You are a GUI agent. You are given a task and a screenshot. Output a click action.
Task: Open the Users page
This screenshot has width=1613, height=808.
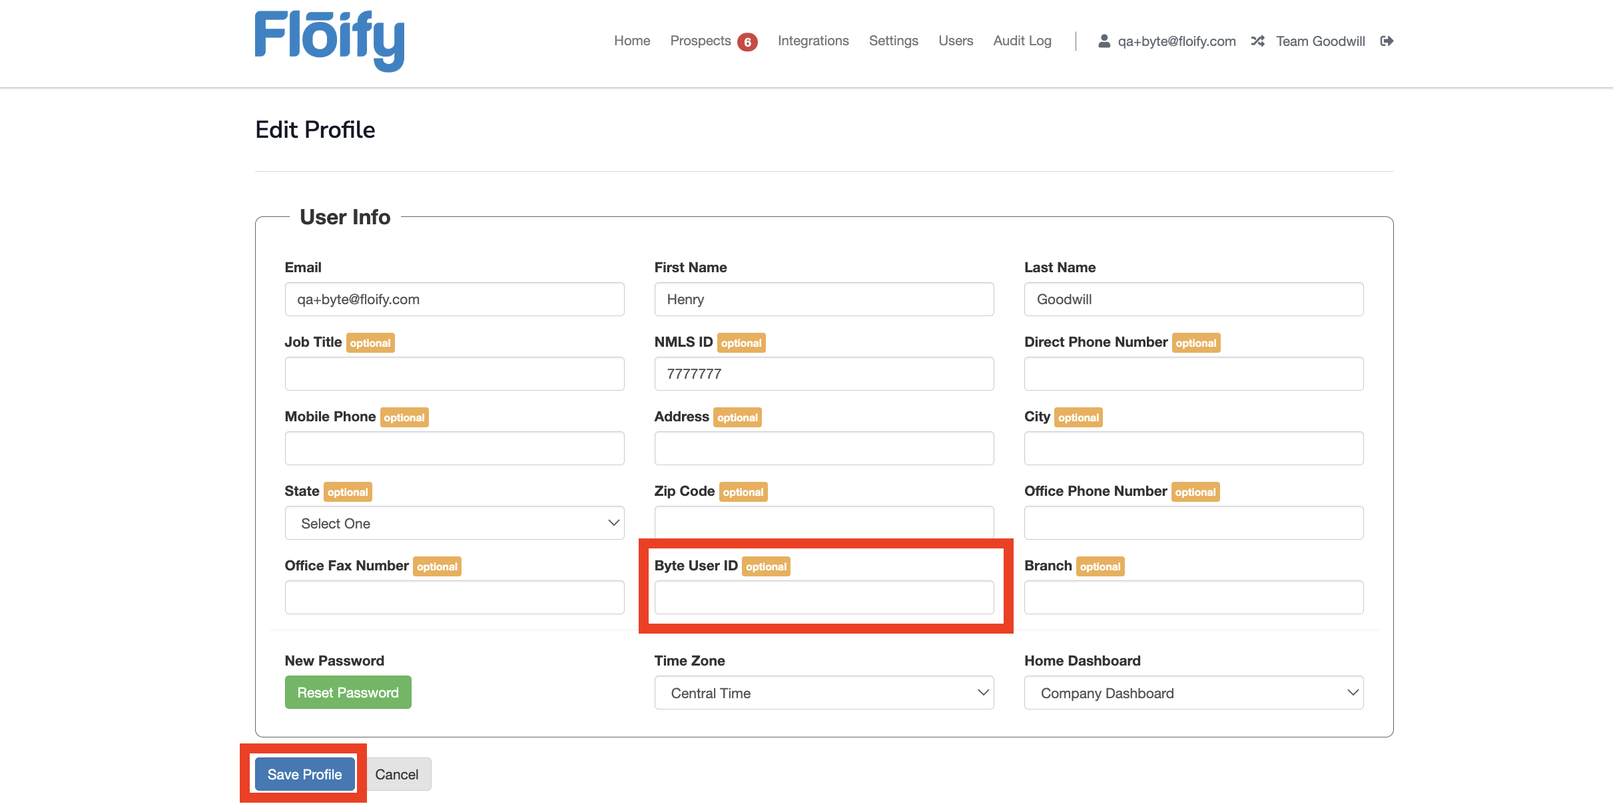[x=955, y=41]
